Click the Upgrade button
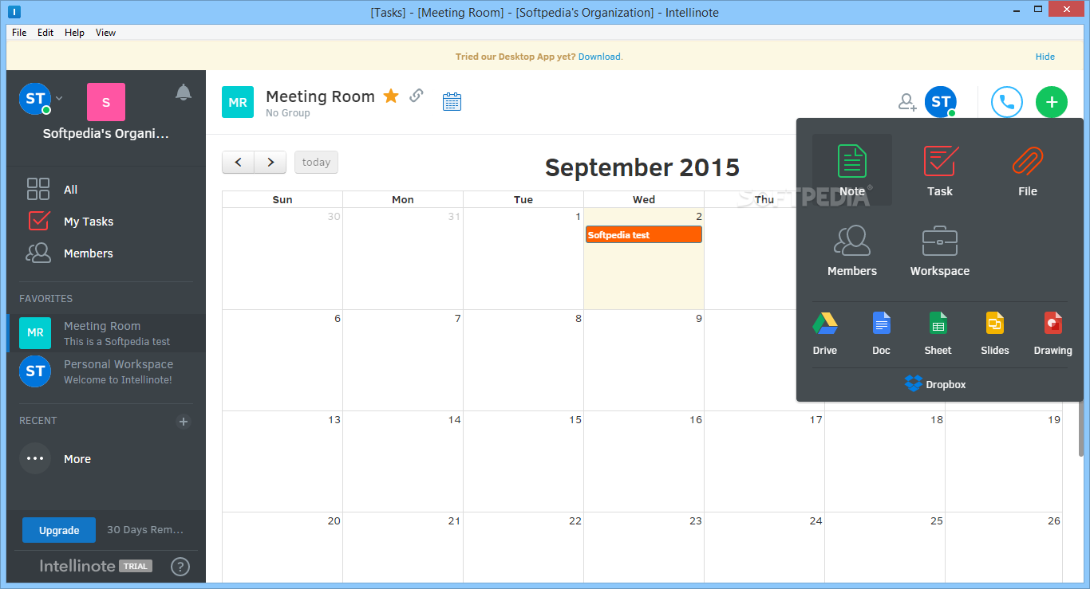This screenshot has height=589, width=1090. coord(59,530)
